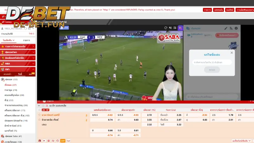The height and width of the screenshot is (143, 254).
Task: Favorite the A-League Australia league star
Action: pyautogui.click(x=43, y=106)
